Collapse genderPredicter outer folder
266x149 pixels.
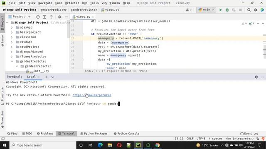point(12,61)
